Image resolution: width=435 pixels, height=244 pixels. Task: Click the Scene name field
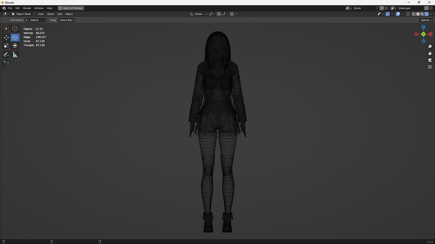pyautogui.click(x=363, y=8)
